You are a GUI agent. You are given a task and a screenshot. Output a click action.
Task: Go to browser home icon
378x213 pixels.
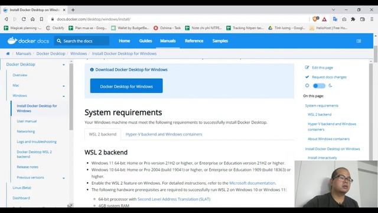32,19
